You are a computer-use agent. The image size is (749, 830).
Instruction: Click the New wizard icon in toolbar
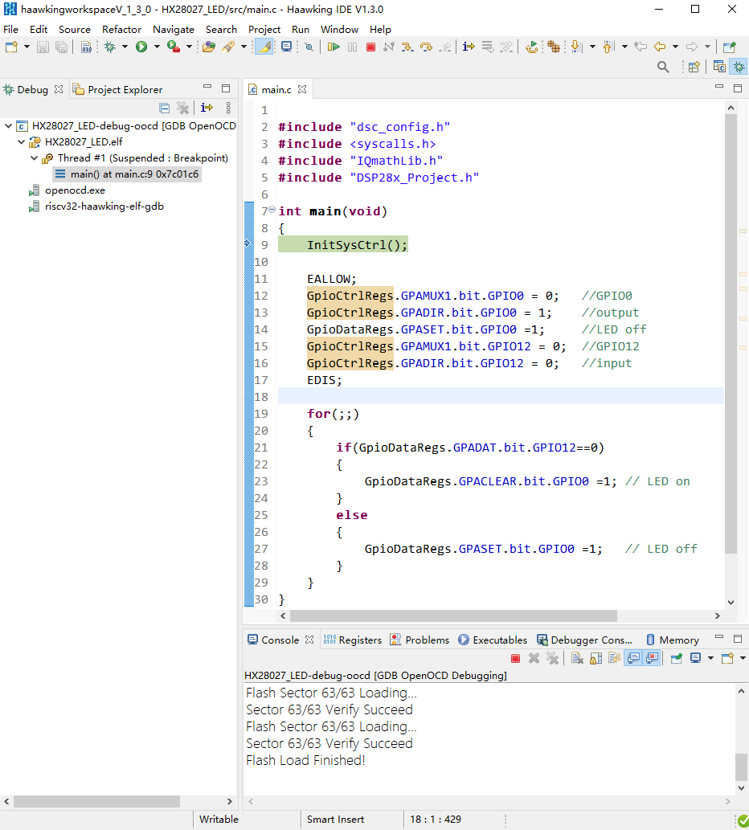pos(11,47)
